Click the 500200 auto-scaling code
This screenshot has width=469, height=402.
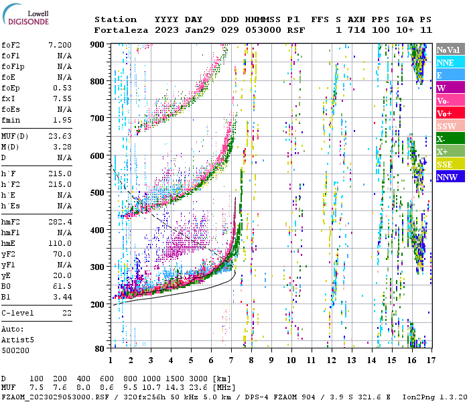point(15,350)
